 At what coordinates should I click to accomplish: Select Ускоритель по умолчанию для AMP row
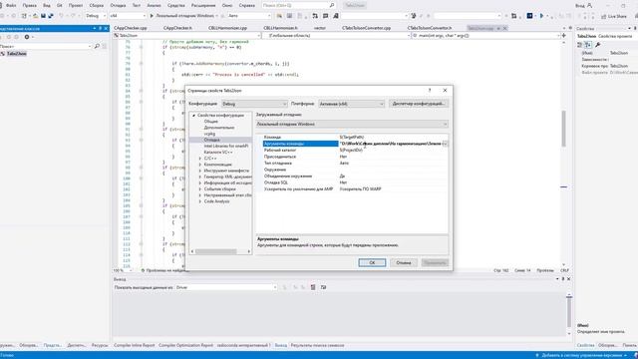pyautogui.click(x=352, y=189)
